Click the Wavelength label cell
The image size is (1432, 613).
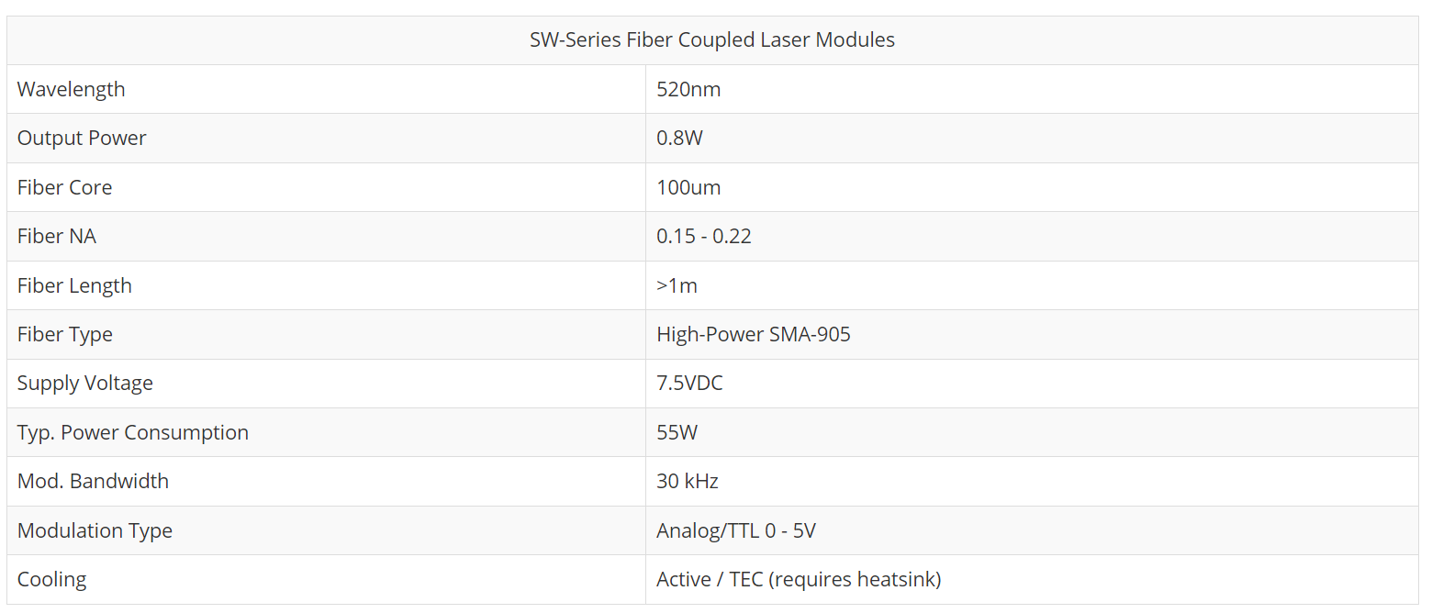(71, 90)
